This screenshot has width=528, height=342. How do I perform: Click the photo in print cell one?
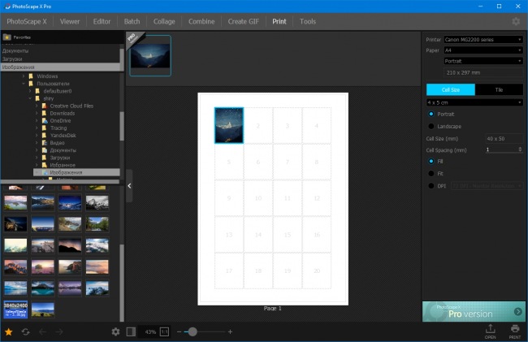click(229, 126)
